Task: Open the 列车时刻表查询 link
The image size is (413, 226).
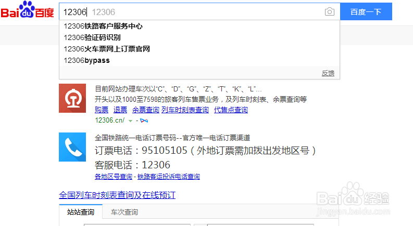Action: click(x=185, y=110)
